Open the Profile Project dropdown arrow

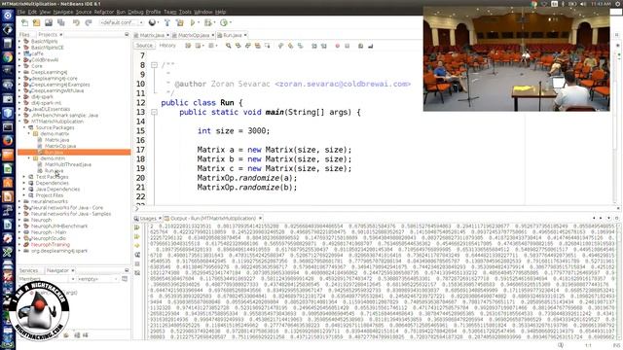tap(230, 22)
